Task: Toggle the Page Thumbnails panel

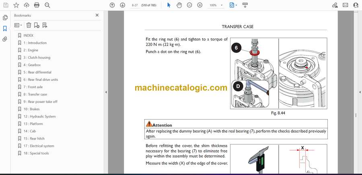Action: (x=5, y=18)
